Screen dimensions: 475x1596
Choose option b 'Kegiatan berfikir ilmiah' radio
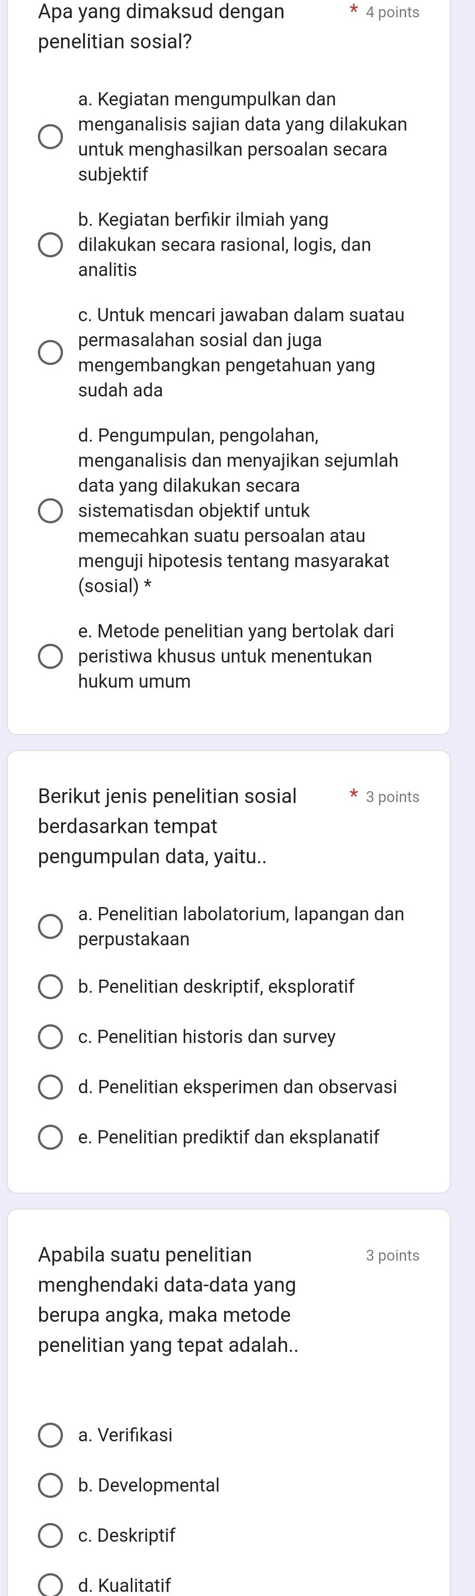coord(51,245)
